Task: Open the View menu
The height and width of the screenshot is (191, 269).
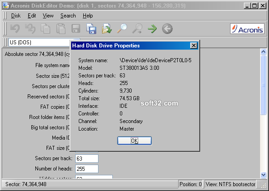Action: point(48,16)
